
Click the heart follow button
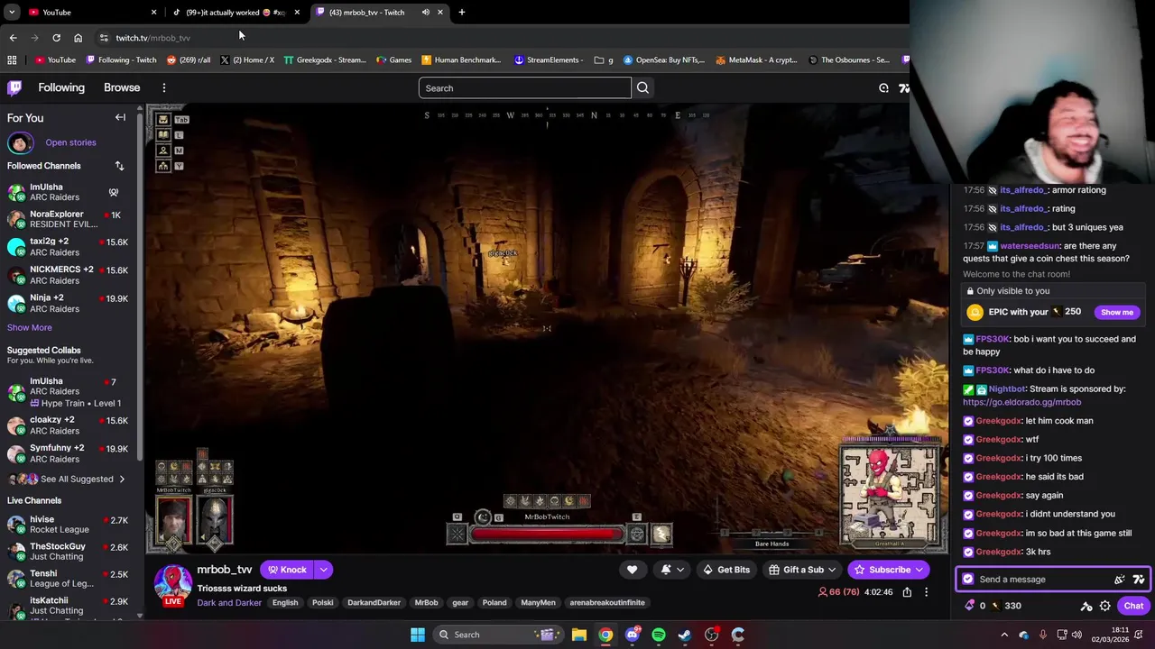[632, 570]
